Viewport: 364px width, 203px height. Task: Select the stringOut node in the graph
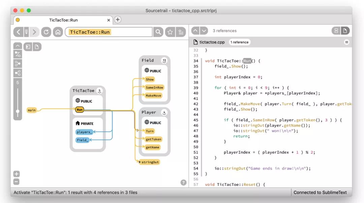point(149,162)
